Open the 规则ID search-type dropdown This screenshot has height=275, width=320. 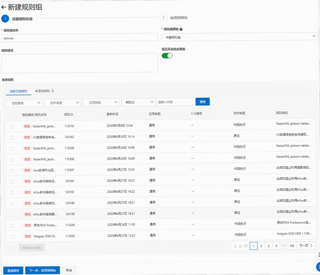coord(138,102)
